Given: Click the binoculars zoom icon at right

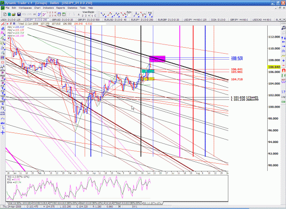Looking at the screenshot, I should (283, 28).
